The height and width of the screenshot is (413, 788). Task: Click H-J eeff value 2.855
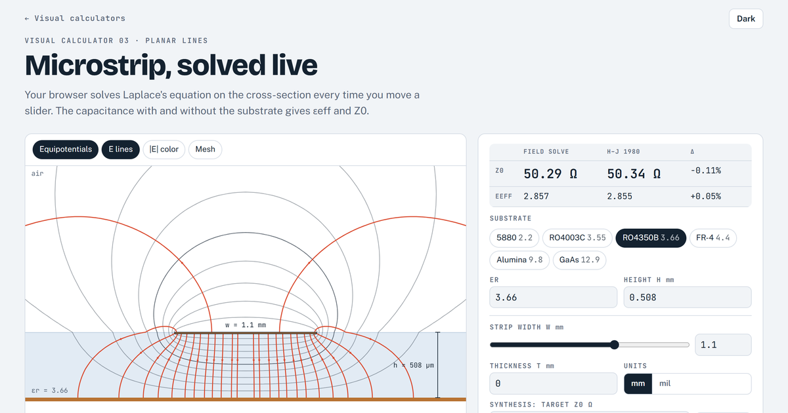(620, 196)
